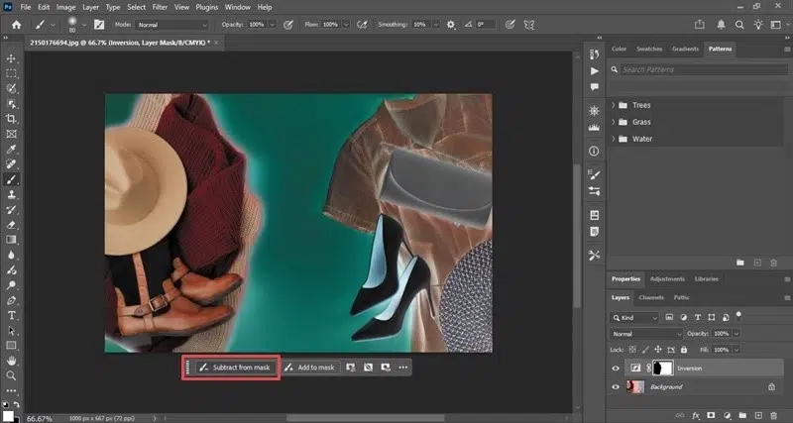Click the foreground color swatch
This screenshot has height=423, width=793.
click(8, 416)
